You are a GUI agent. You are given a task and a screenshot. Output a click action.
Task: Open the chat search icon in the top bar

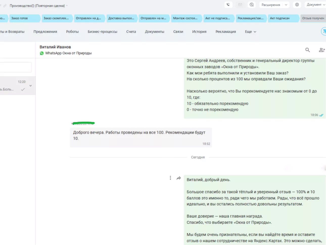[252, 5]
